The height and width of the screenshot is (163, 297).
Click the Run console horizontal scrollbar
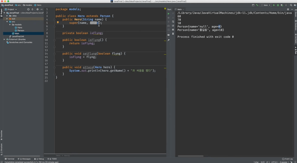tap(191, 156)
